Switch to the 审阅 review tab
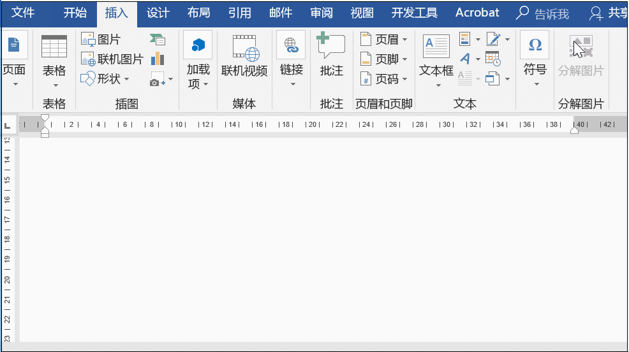This screenshot has height=352, width=629. pyautogui.click(x=321, y=13)
